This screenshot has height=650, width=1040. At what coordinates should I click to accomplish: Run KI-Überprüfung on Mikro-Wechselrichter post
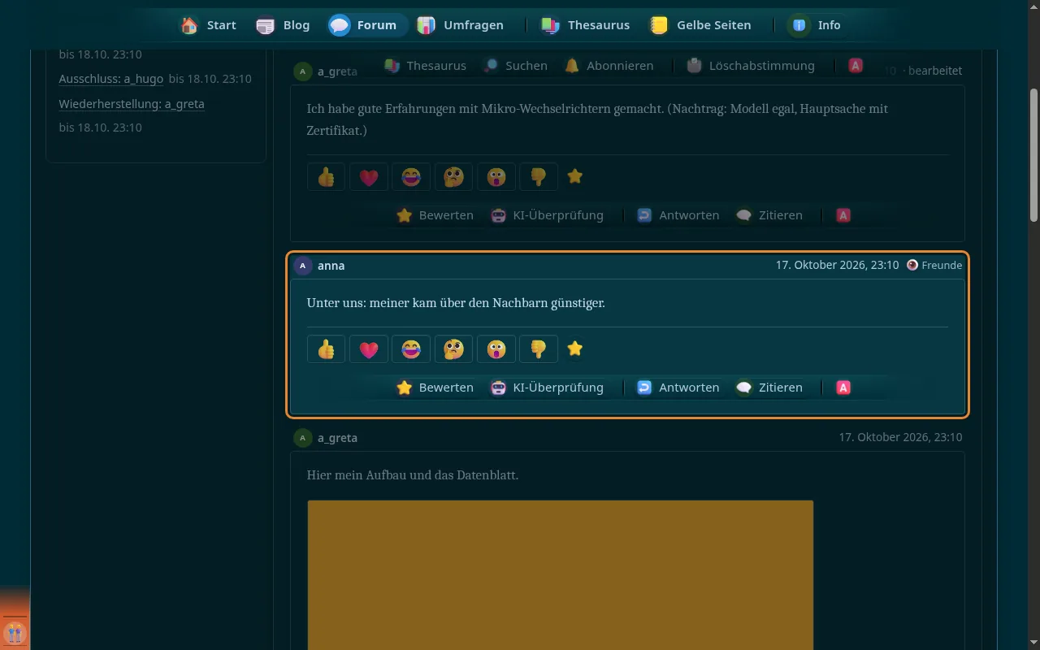[x=547, y=215]
